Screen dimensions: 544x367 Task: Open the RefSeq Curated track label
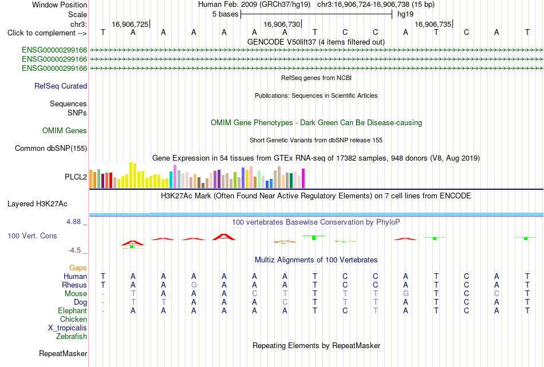(x=60, y=86)
